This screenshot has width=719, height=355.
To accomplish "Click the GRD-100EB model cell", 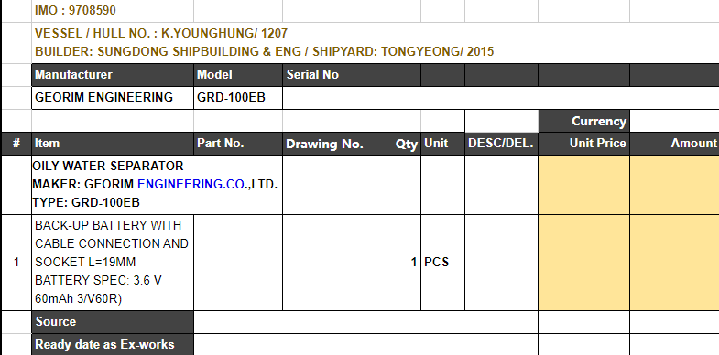I will 238,98.
